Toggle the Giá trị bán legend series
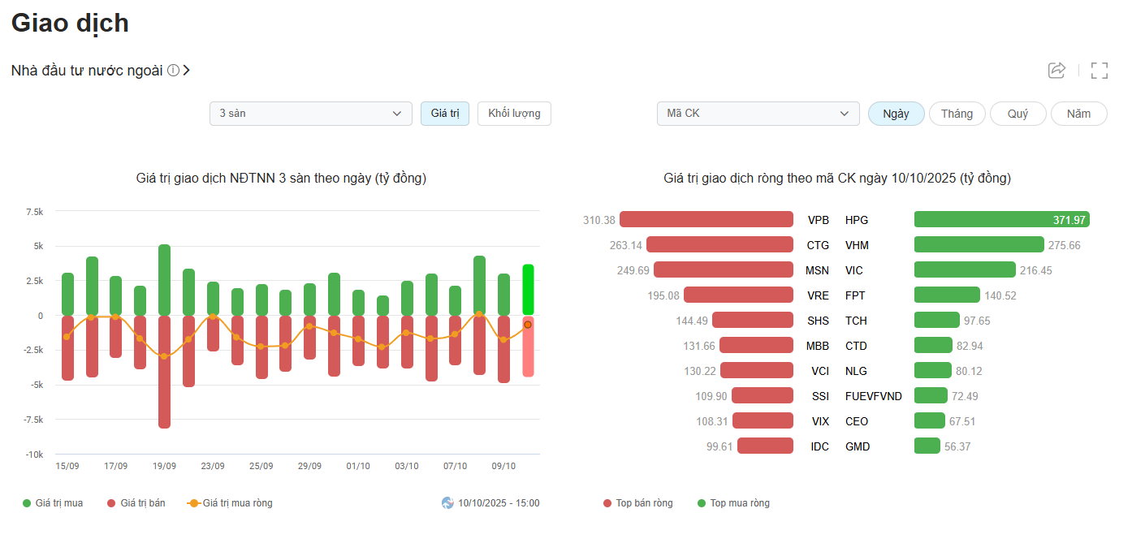1145x543 pixels. 136,503
